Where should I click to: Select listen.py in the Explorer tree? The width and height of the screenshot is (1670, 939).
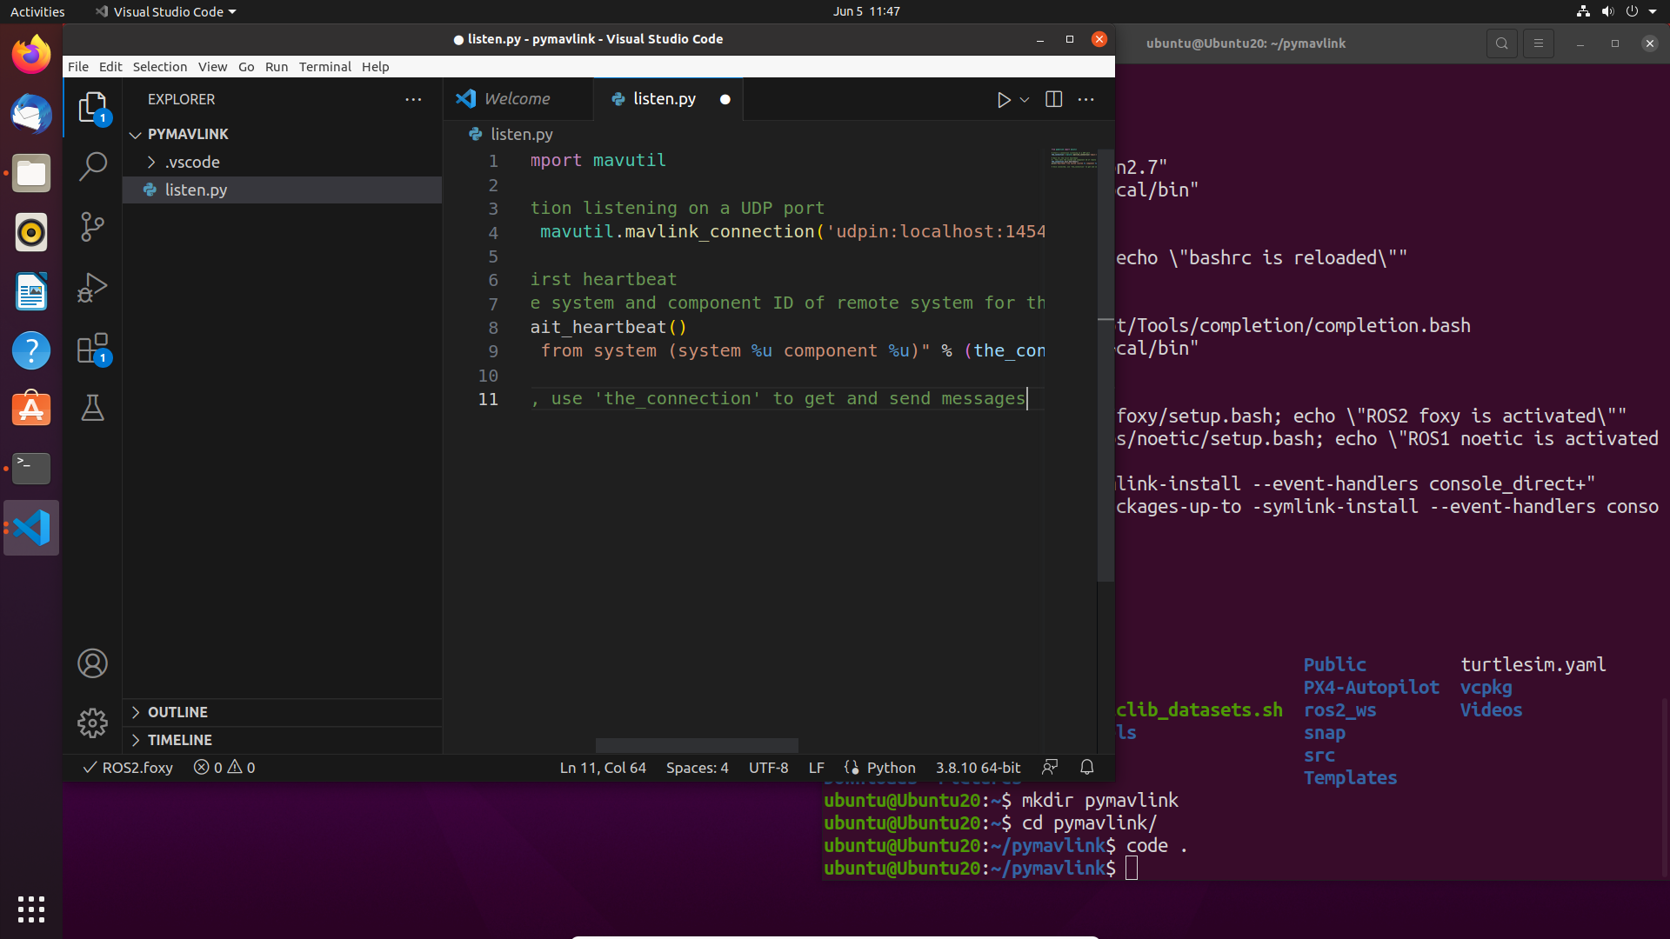coord(196,190)
